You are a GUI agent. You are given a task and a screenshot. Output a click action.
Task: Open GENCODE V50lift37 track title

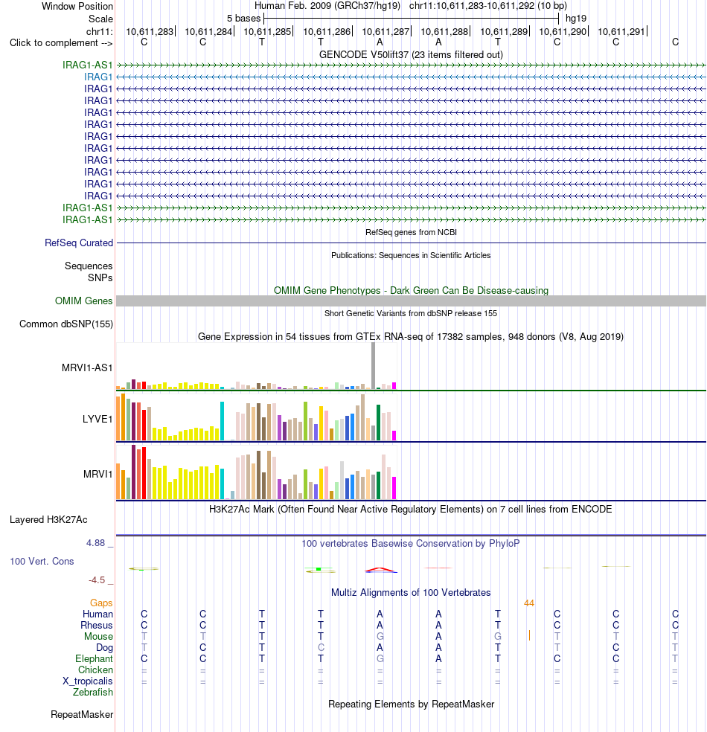pos(411,54)
